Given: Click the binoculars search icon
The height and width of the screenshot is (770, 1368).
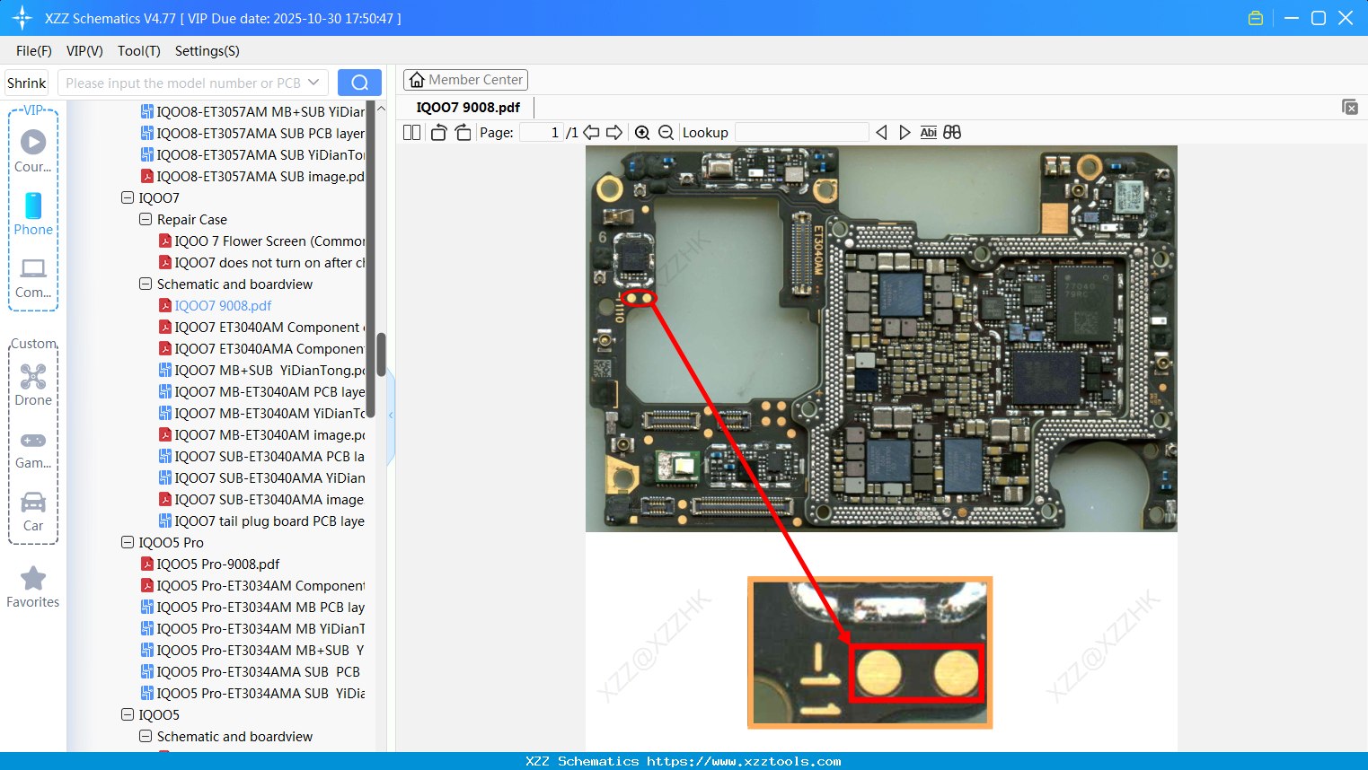Looking at the screenshot, I should pyautogui.click(x=952, y=132).
